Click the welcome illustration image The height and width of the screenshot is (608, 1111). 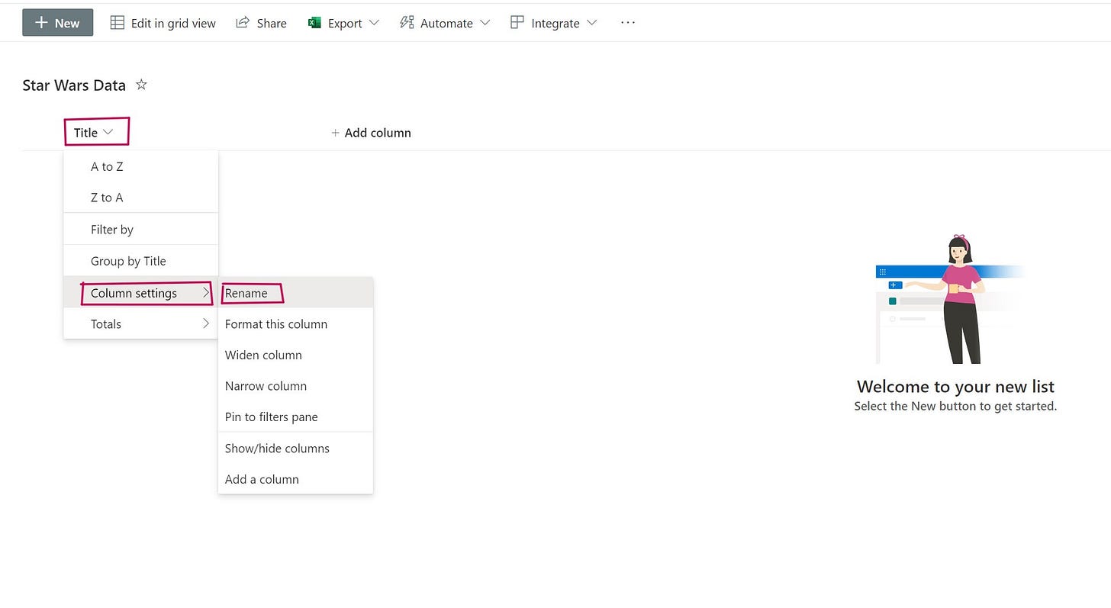pos(950,300)
